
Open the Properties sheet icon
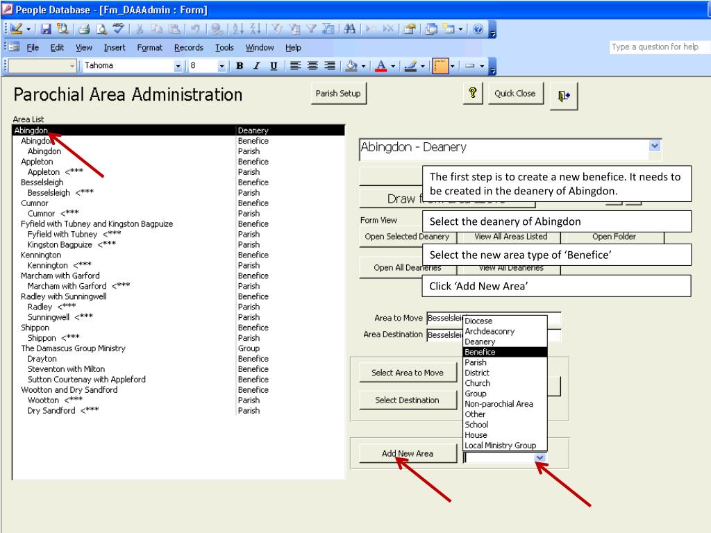tap(410, 29)
